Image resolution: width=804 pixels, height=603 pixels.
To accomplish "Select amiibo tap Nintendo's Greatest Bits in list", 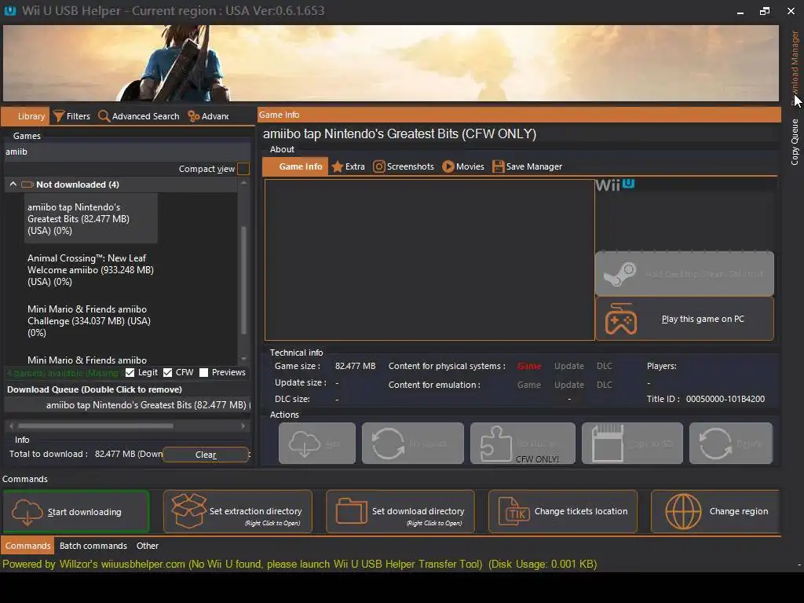I will (91, 219).
